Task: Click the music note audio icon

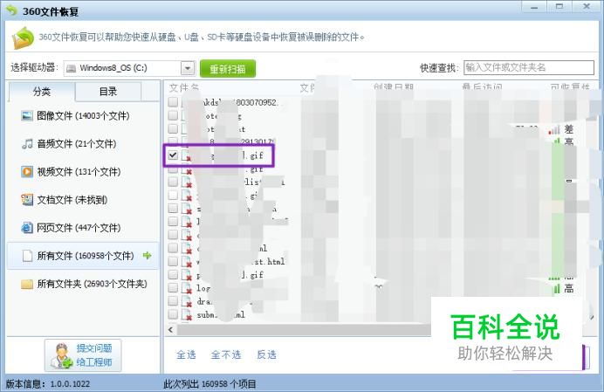Action: pos(27,144)
